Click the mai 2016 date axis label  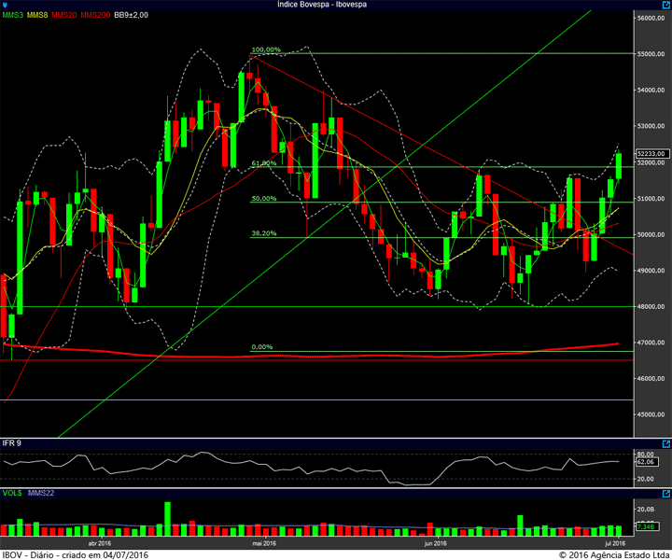coord(264,543)
